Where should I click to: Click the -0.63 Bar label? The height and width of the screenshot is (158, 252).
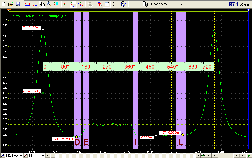pyautogui.click(x=147, y=137)
